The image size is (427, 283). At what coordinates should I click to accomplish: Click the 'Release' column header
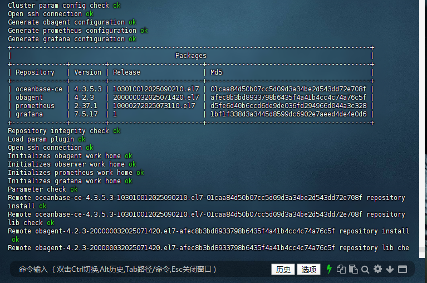[126, 72]
